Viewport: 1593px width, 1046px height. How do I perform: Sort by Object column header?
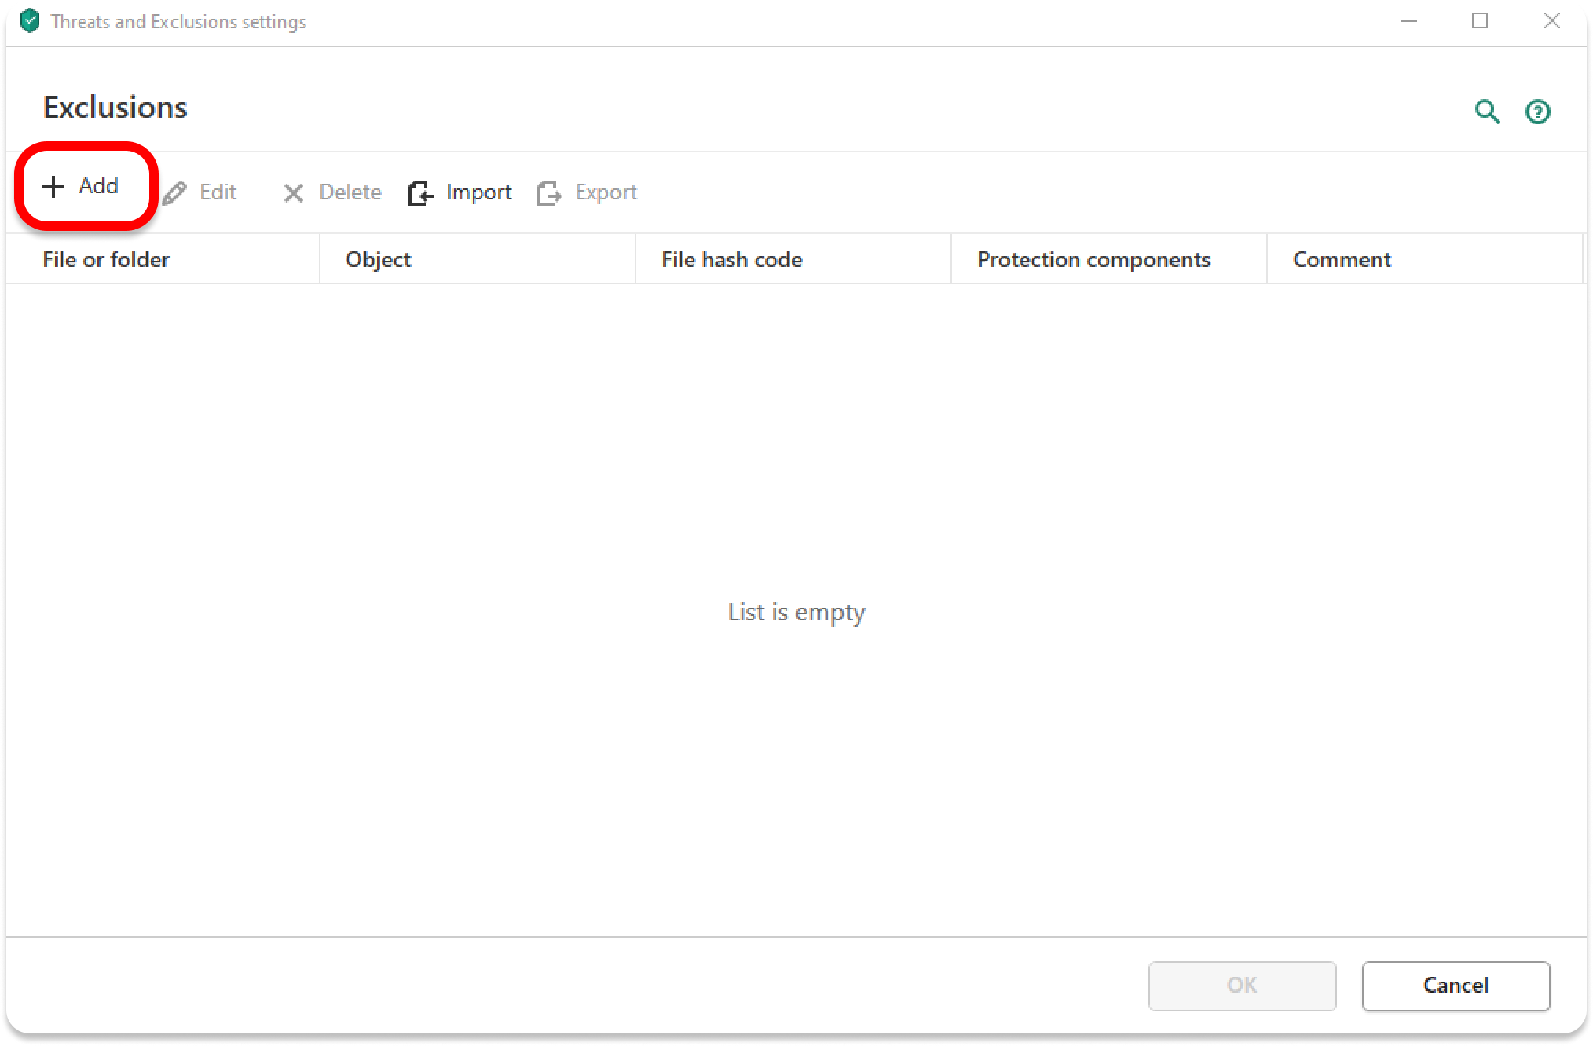(478, 259)
